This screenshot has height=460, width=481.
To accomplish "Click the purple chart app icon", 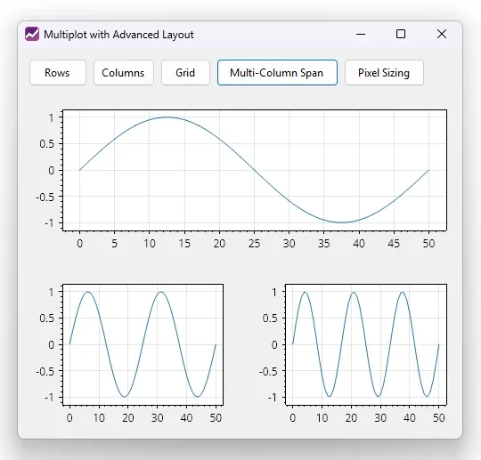I will (x=32, y=34).
